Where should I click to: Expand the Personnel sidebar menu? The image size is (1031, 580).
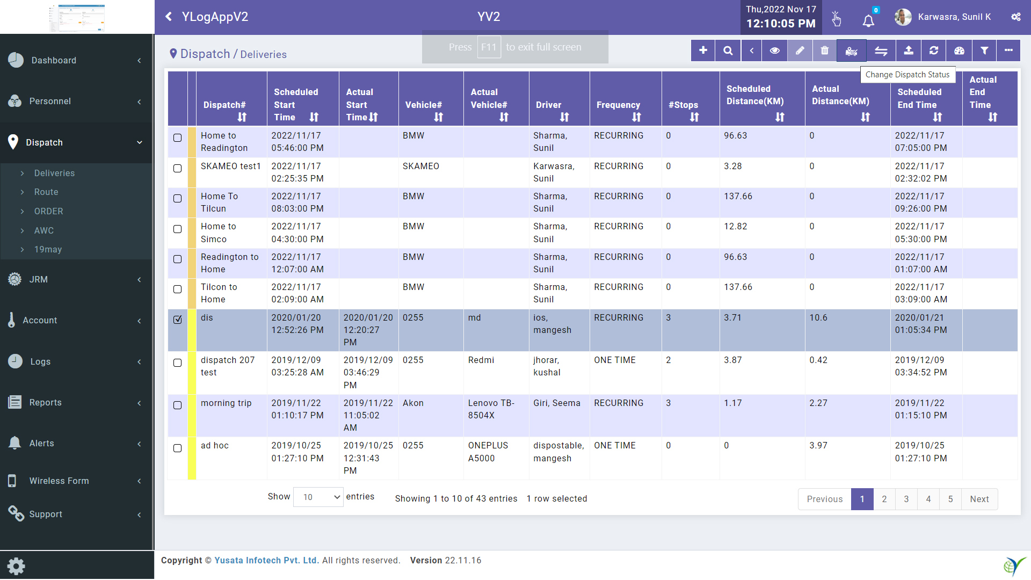tap(76, 101)
